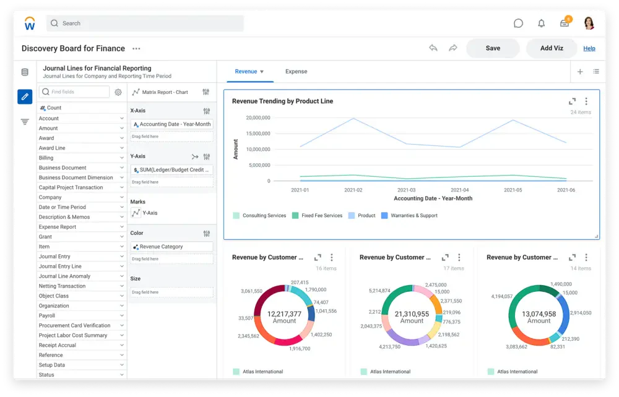The height and width of the screenshot is (397, 619).
Task: Open the notifications bell
Action: [x=541, y=23]
